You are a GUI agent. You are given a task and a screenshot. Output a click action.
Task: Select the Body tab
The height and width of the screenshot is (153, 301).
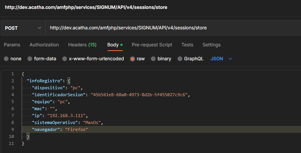(x=115, y=45)
